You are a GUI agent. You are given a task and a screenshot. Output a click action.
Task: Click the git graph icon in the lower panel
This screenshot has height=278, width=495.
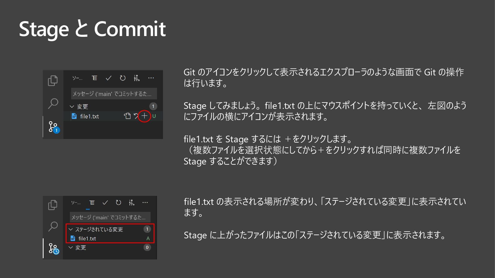pos(131,203)
